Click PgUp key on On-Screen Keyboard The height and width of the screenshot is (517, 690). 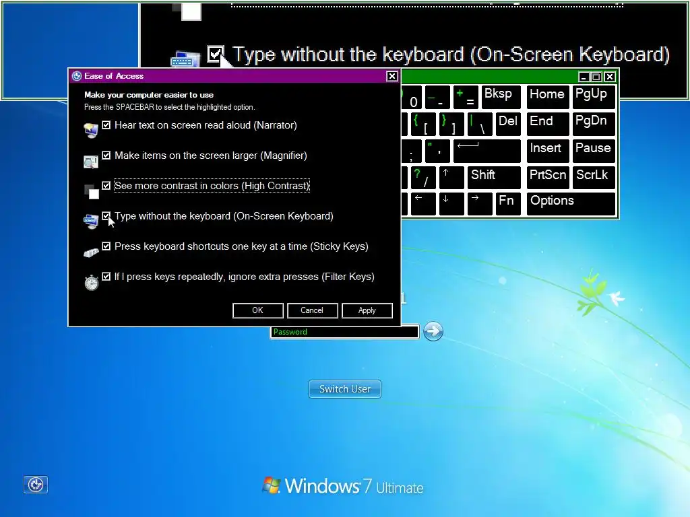click(594, 97)
